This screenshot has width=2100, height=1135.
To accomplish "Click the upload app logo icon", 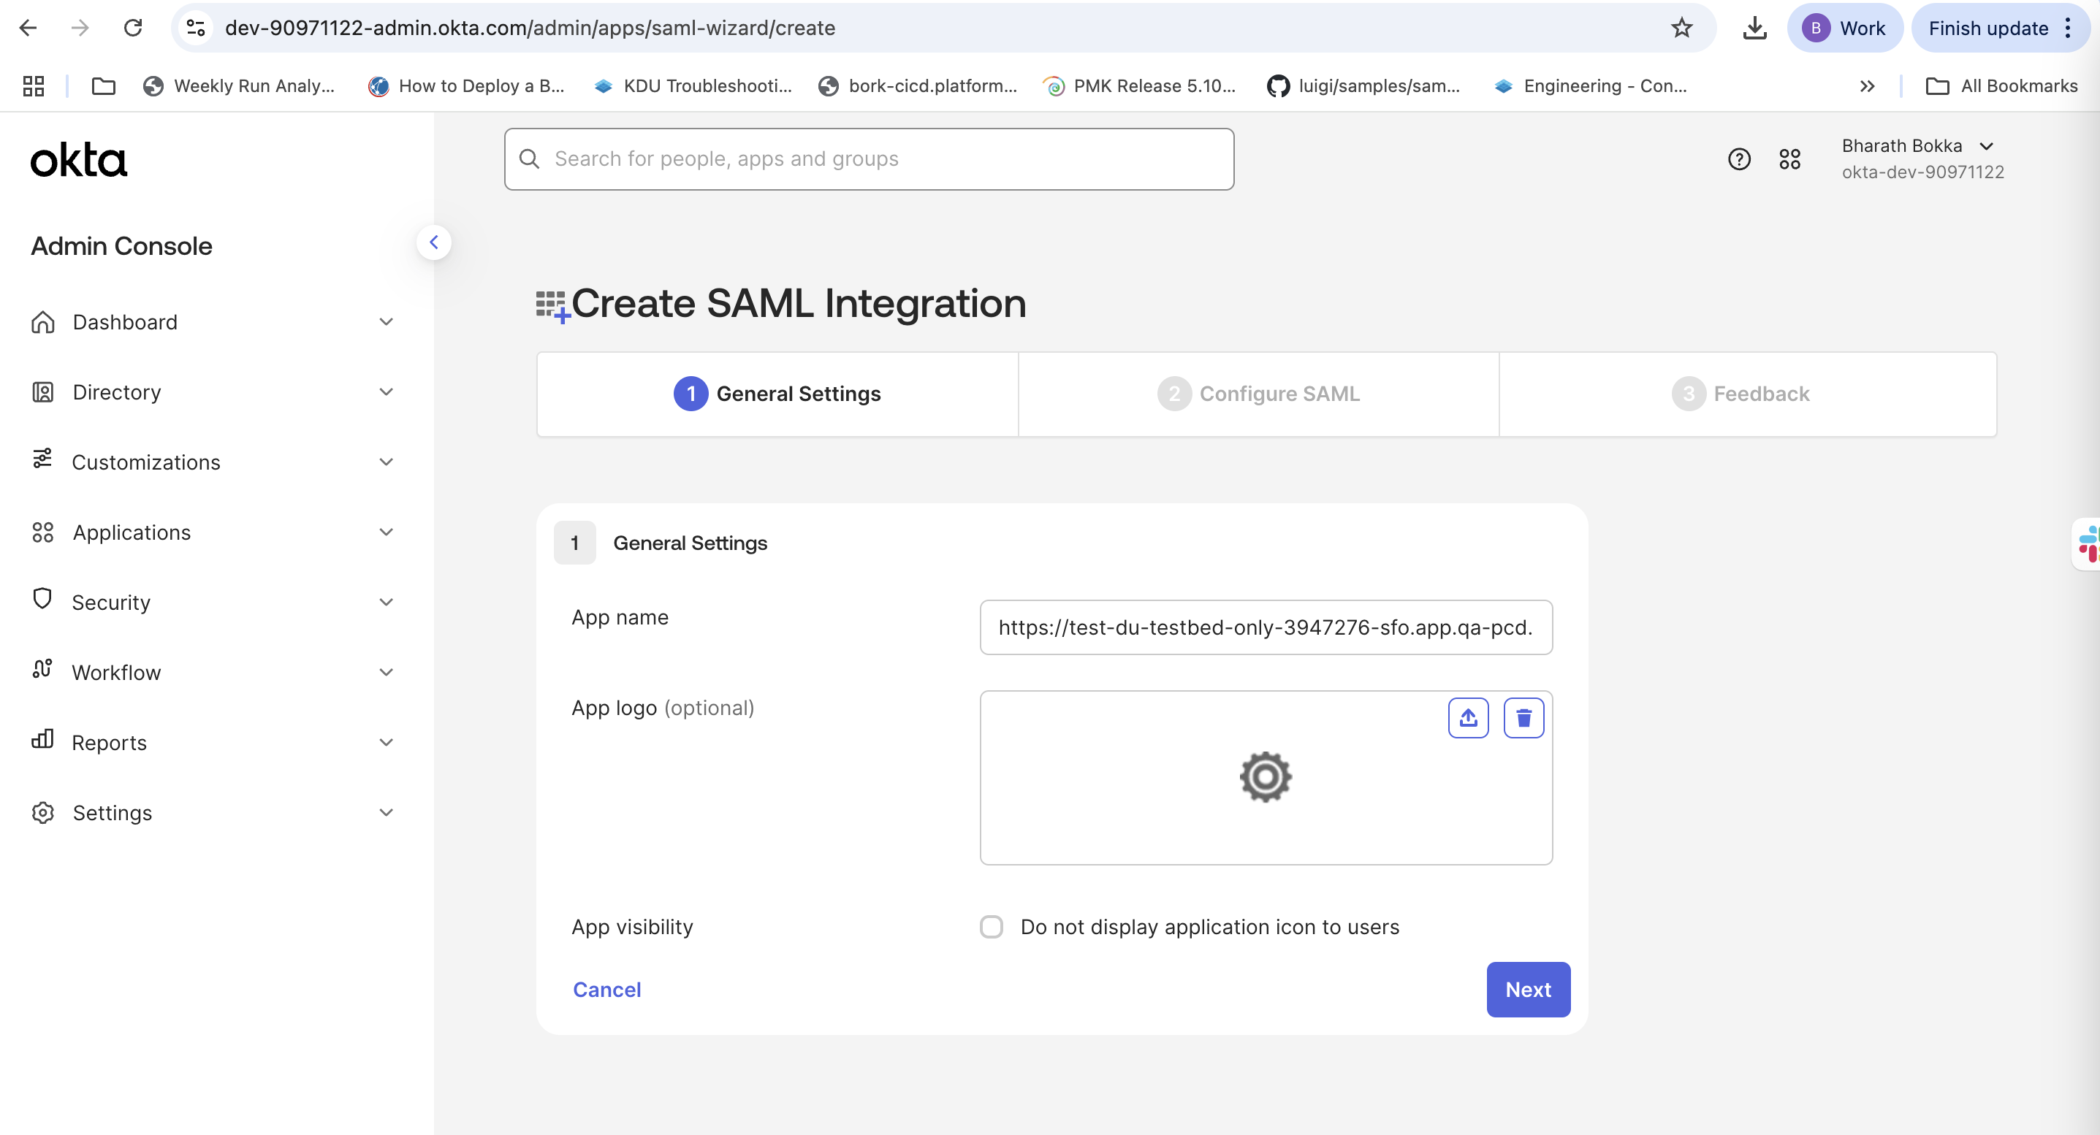I will tap(1467, 718).
